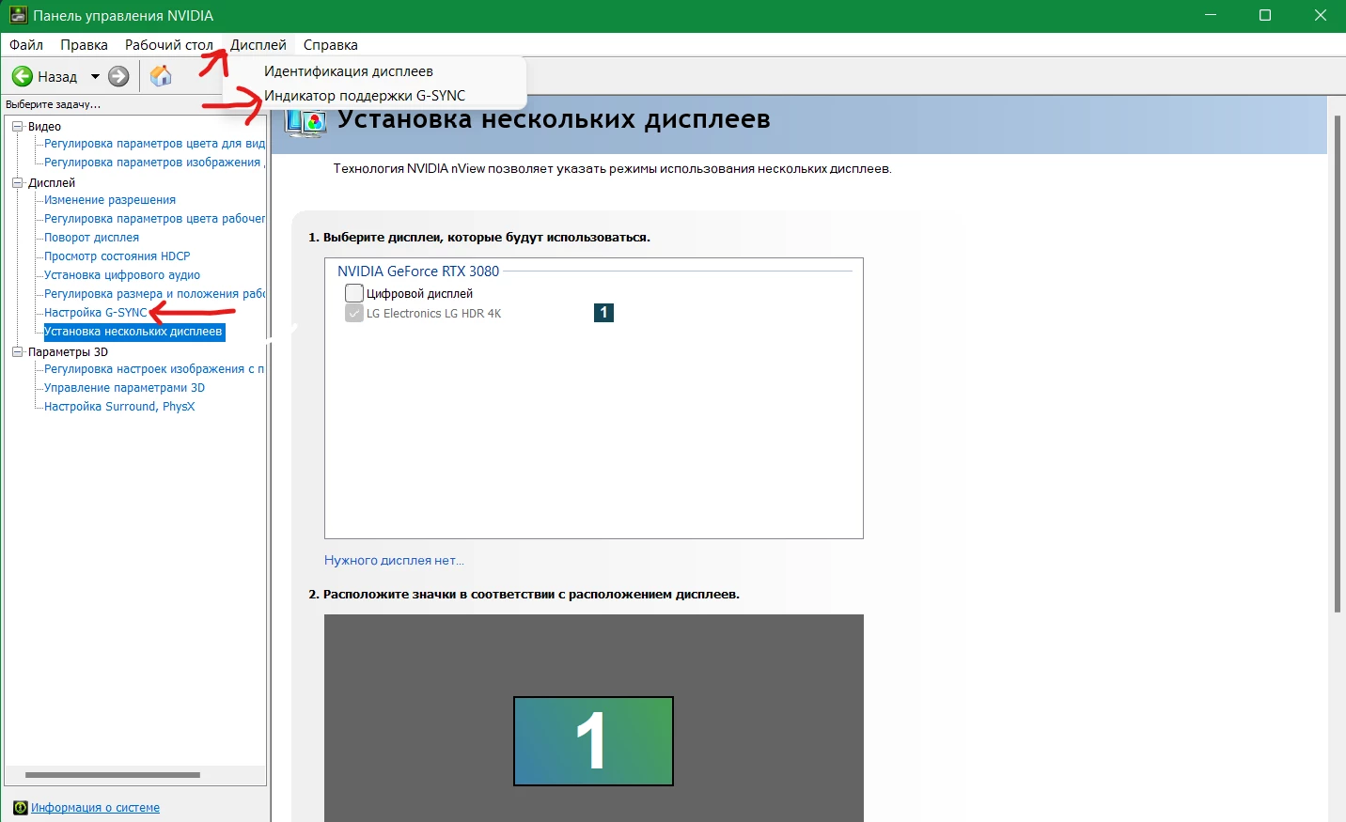Click the green Back arrow icon
This screenshot has width=1346, height=822.
pos(23,76)
